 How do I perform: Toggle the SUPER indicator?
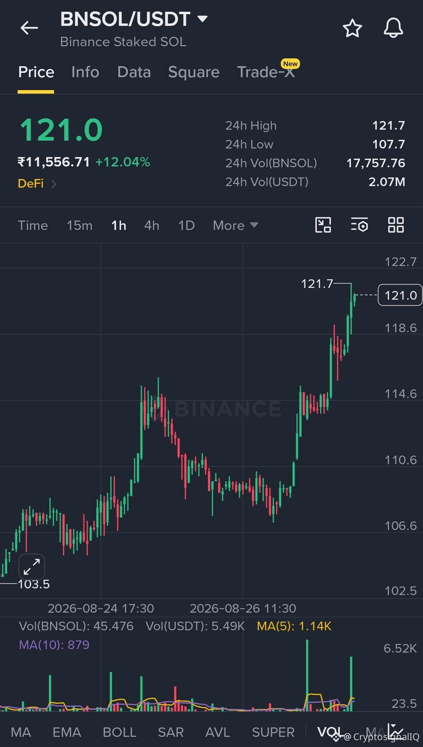(273, 732)
